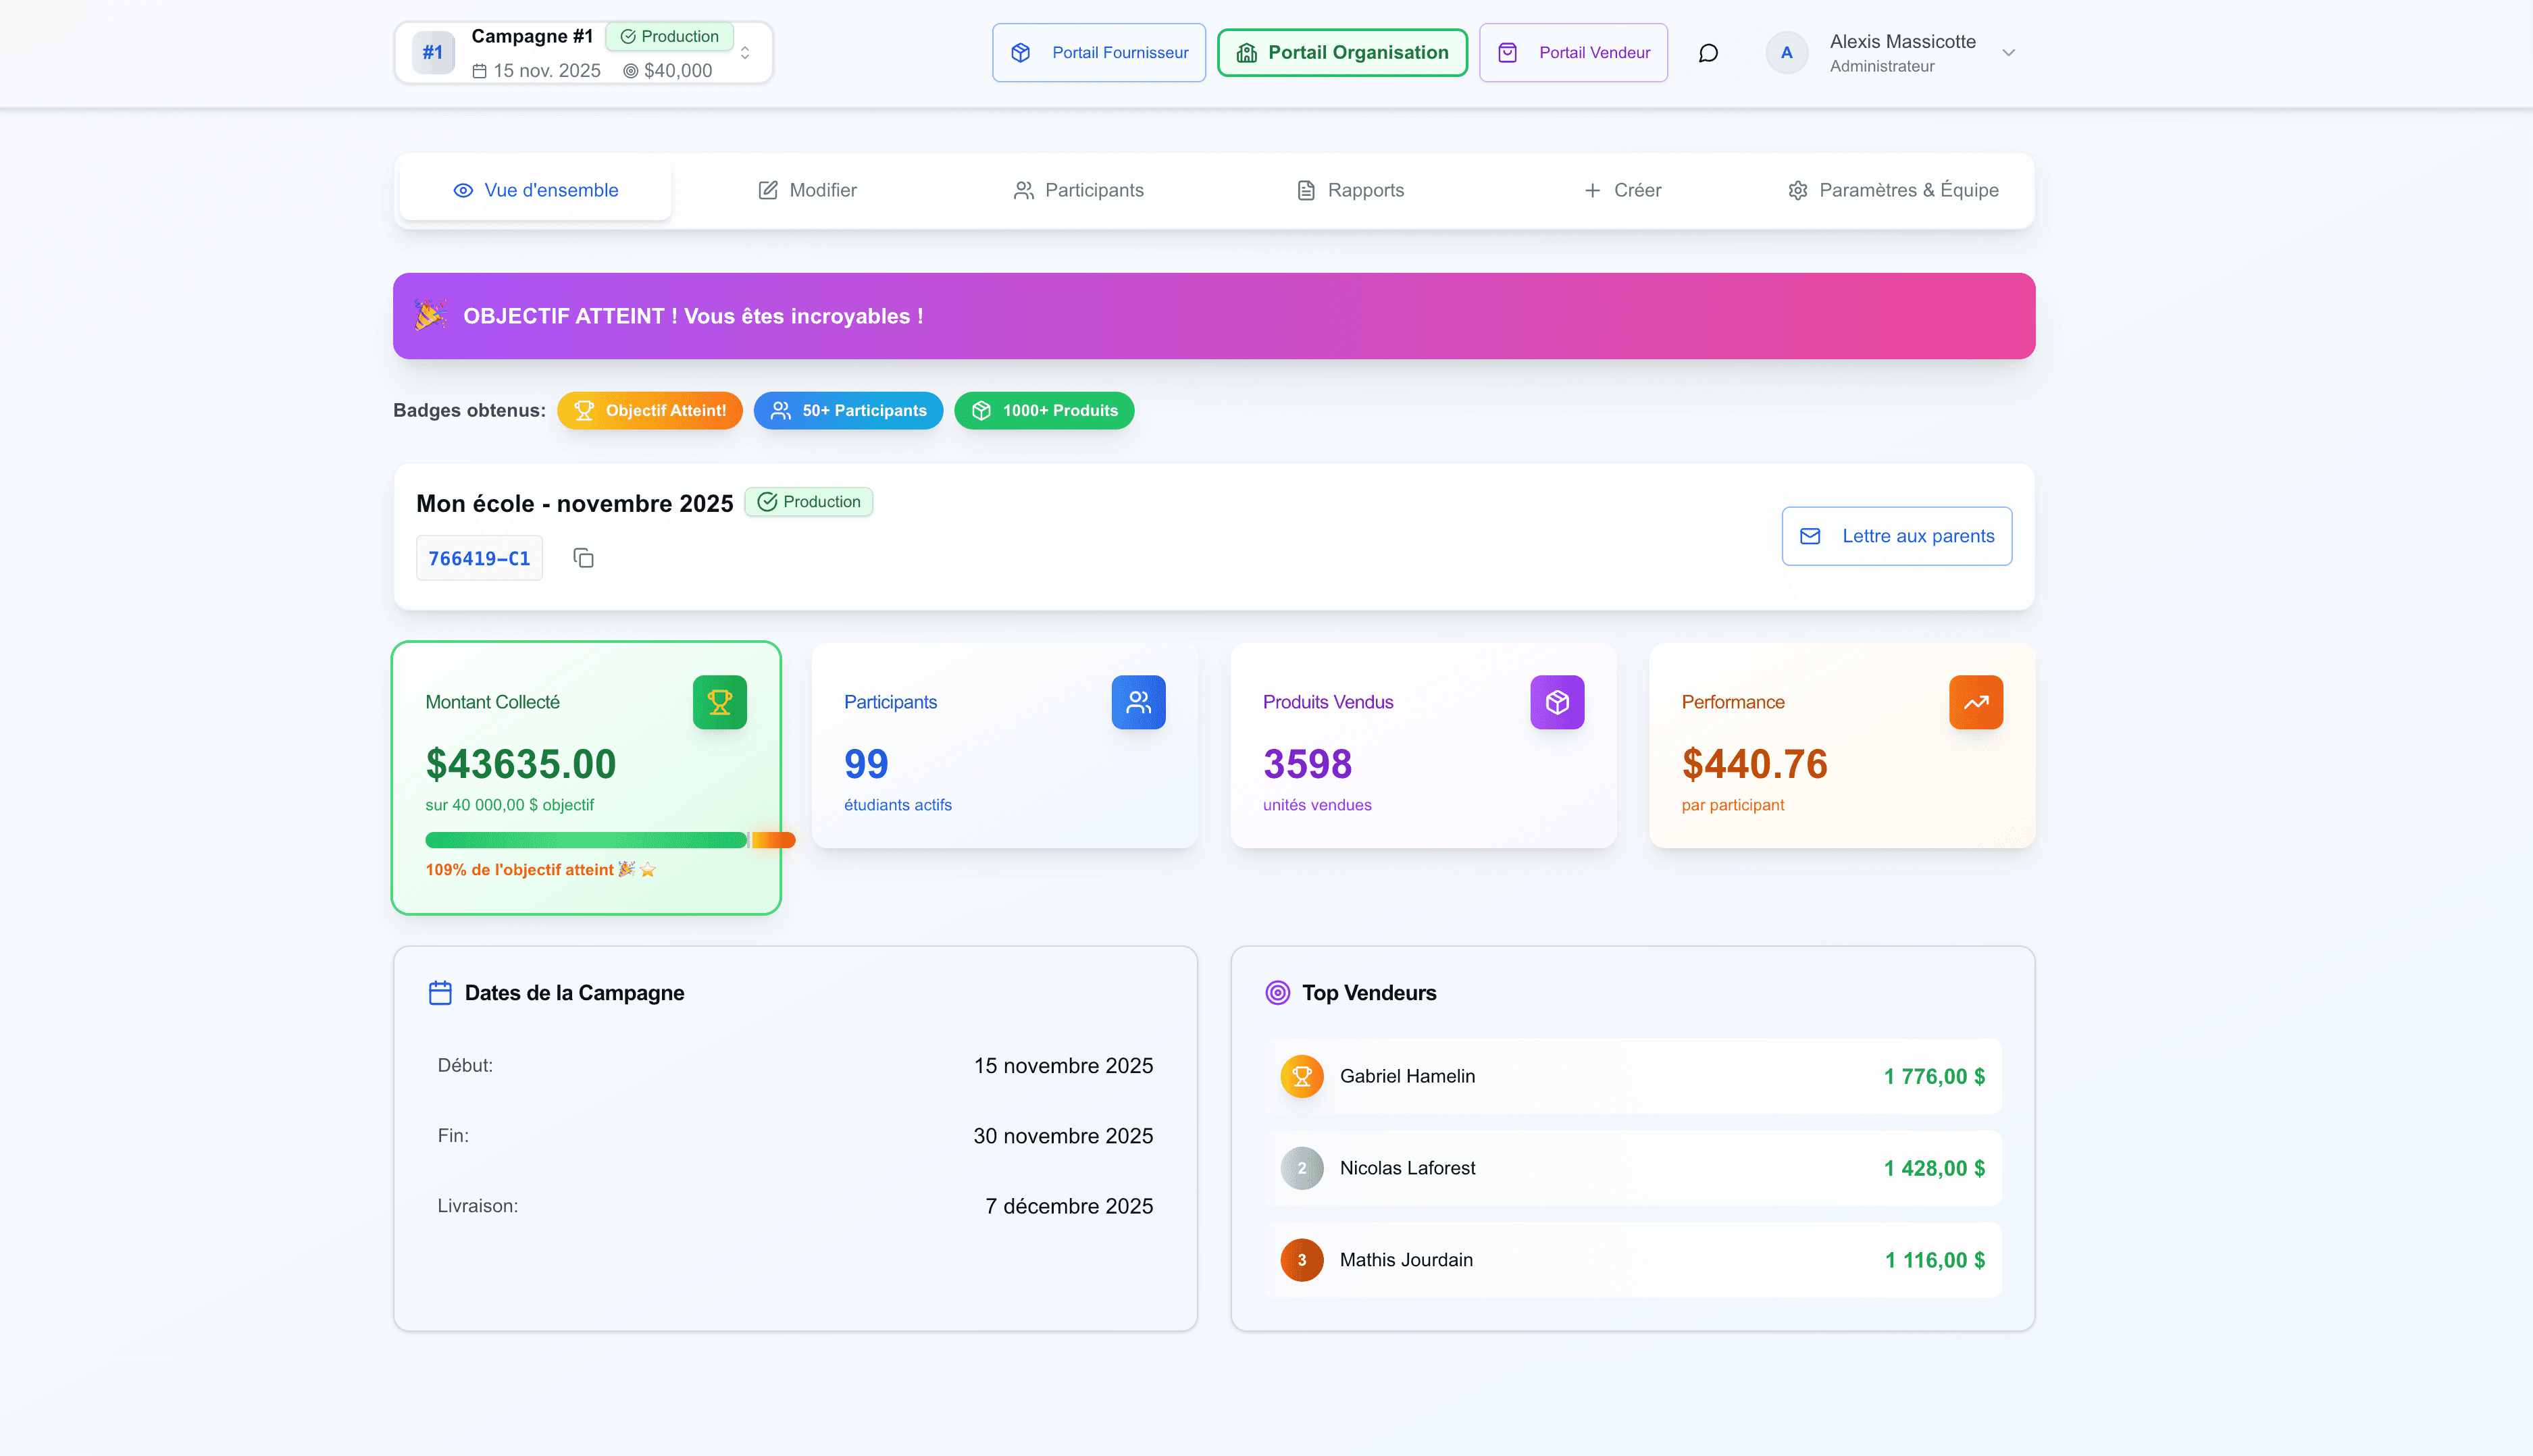Switch to the Participants tab
Screen dimensions: 2533x1456
[1078, 190]
